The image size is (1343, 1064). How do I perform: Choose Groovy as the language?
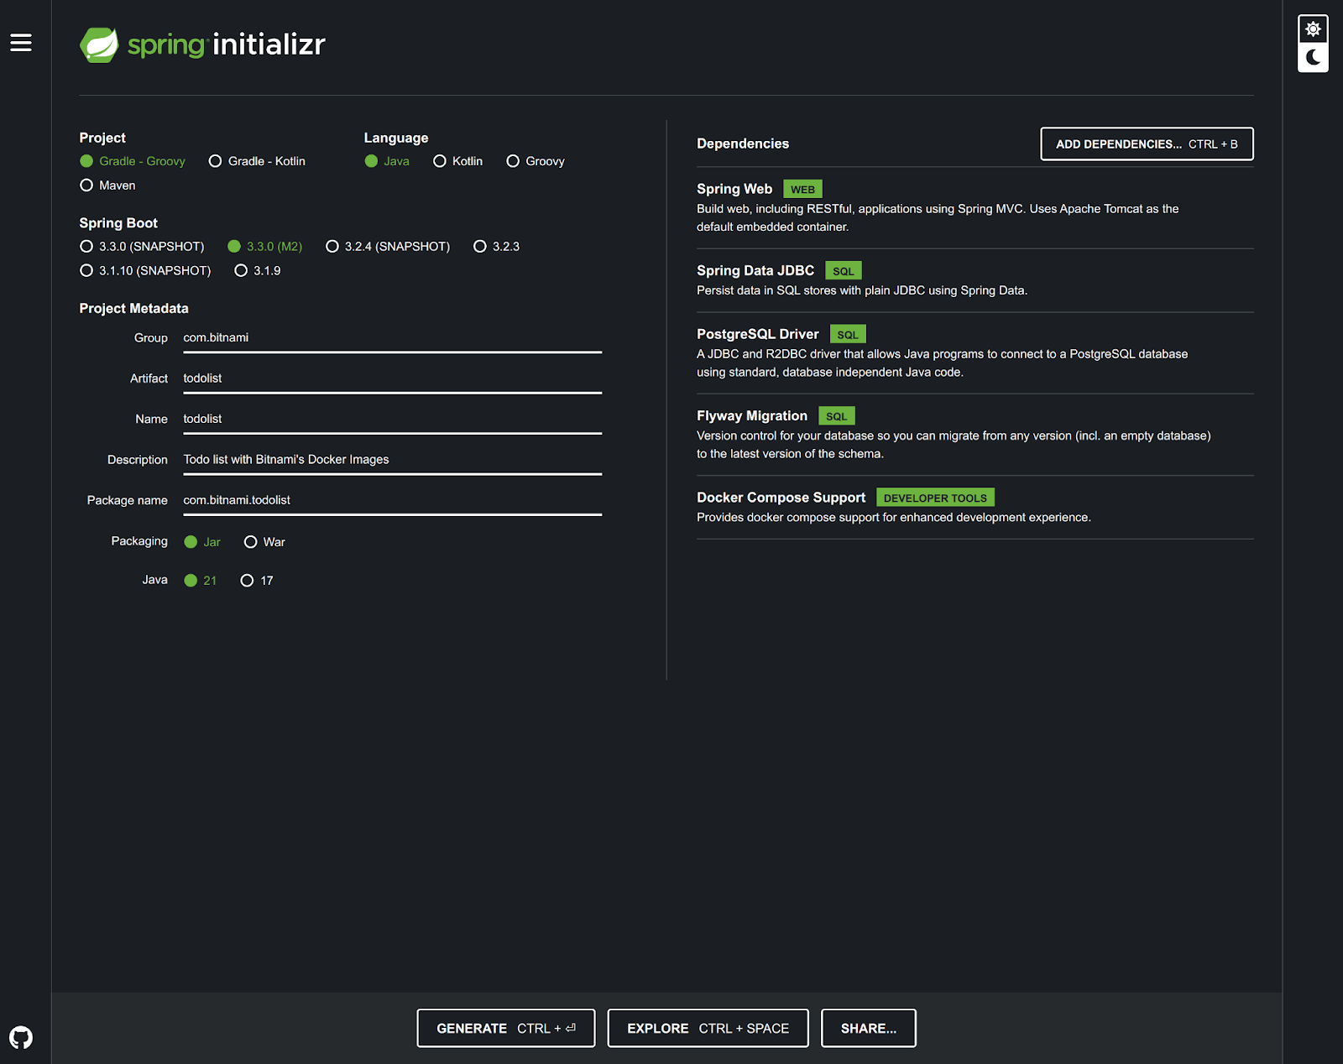[x=536, y=161]
